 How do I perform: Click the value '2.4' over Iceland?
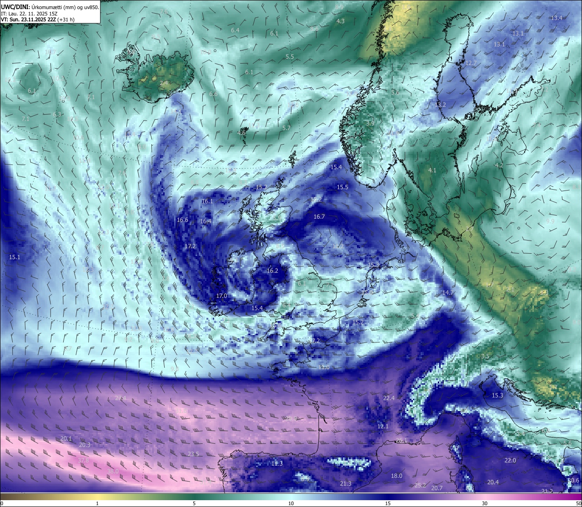[164, 83]
